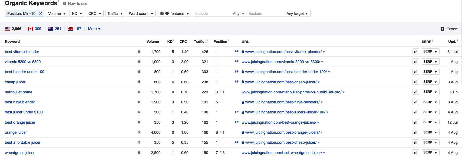The height and width of the screenshot is (157, 462).
Task: Open the Volume filter dropdown
Action: coord(57,14)
